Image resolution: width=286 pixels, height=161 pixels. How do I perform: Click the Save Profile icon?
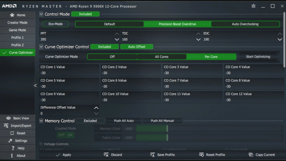coord(152,155)
